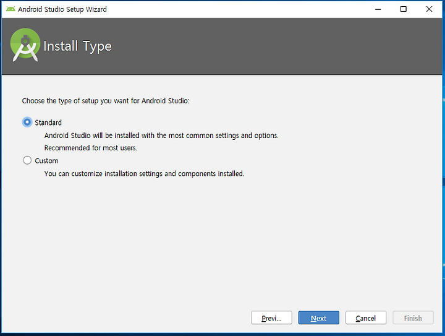Click the 'most common settings and options' description
Viewport: 445px width, 336px height.
(x=161, y=136)
